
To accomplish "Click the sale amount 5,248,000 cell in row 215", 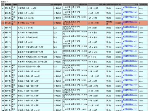I will point(75,23).
